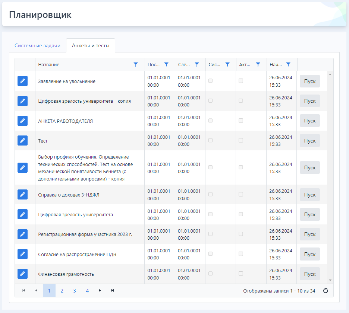Open filter on the "Пос..." column

(x=166, y=64)
